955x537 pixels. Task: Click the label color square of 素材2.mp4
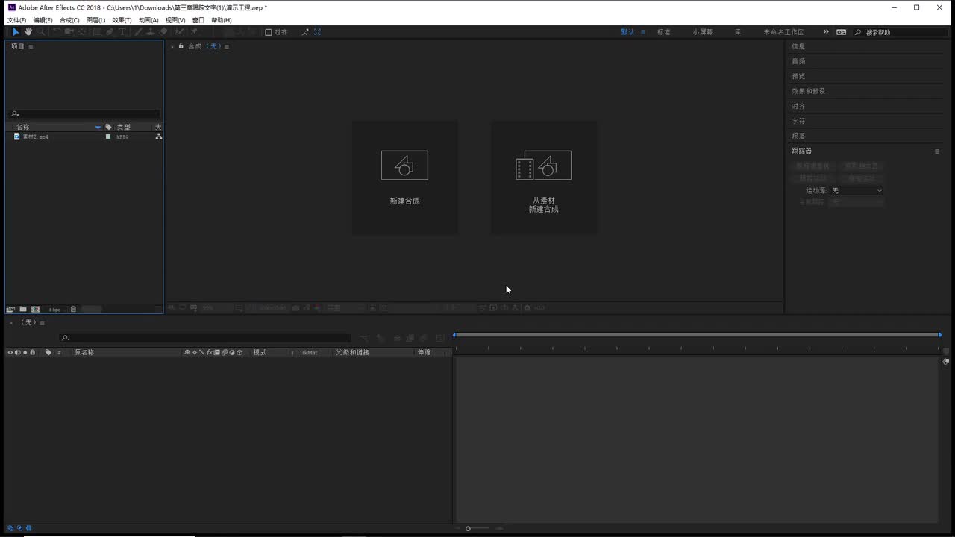[108, 137]
